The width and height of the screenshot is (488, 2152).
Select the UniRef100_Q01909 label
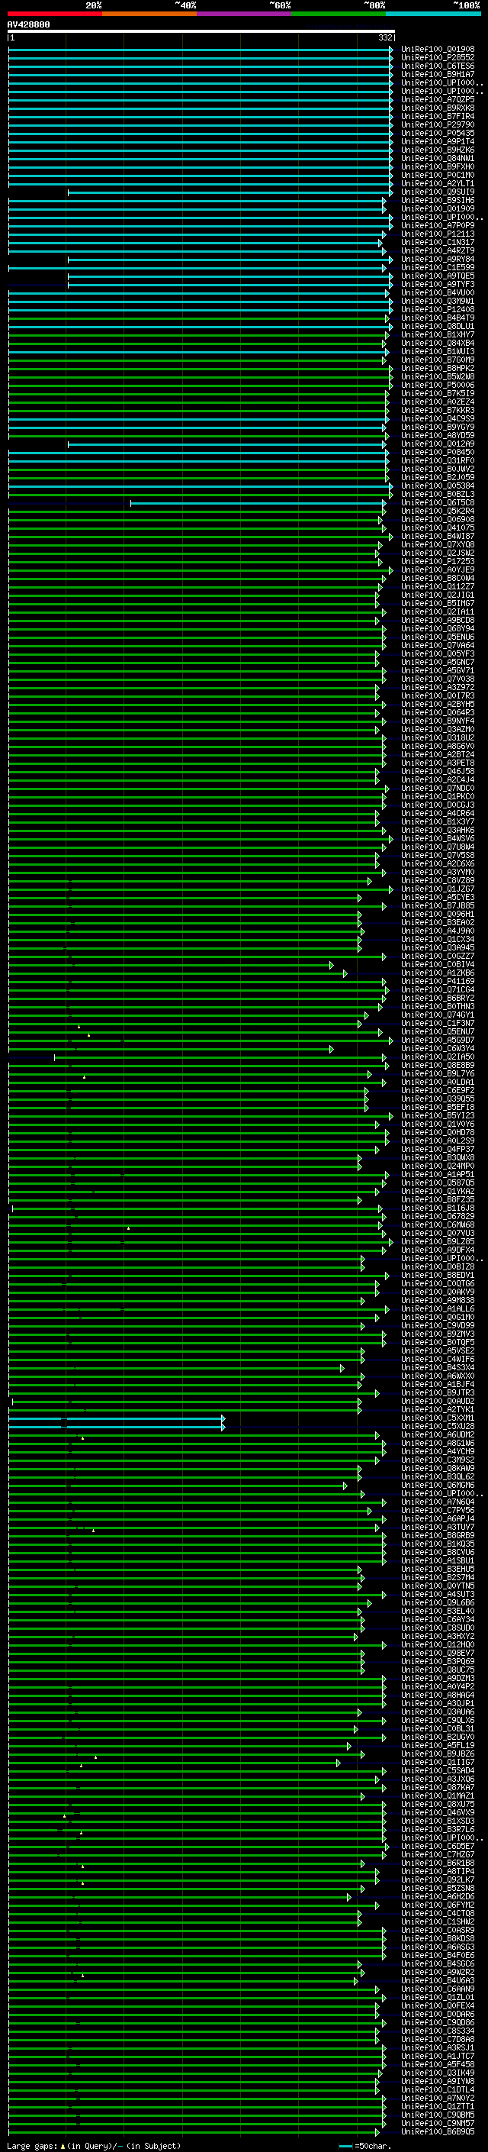click(438, 209)
